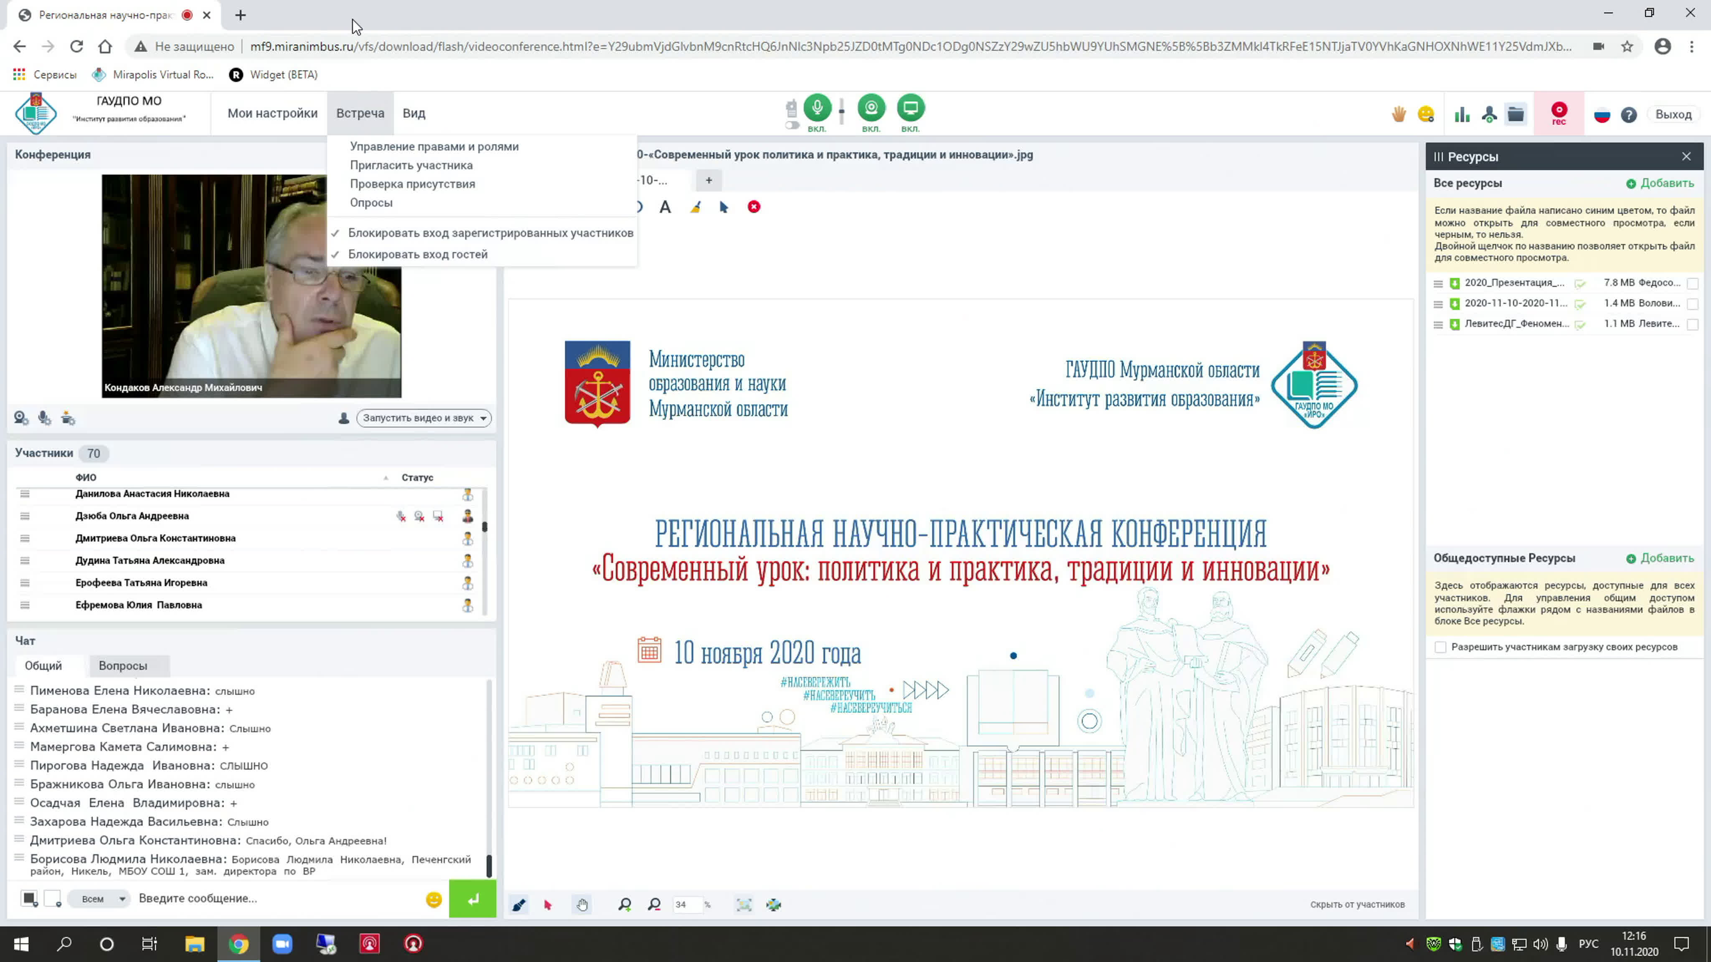Enable Разрешить участникам загрузку своих ресурсов
This screenshot has width=1711, height=962.
coord(1440,647)
